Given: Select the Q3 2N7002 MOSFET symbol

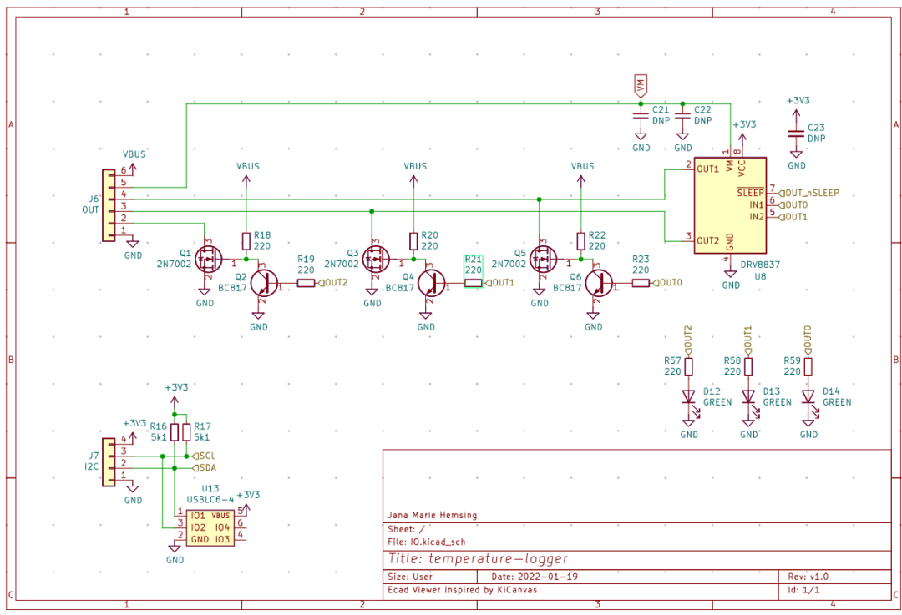Looking at the screenshot, I should [376, 260].
